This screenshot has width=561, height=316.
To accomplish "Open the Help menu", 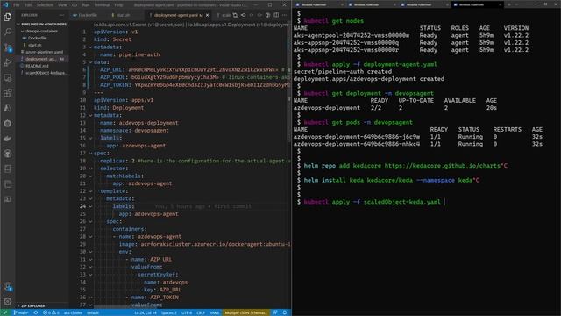I will pos(118,5).
